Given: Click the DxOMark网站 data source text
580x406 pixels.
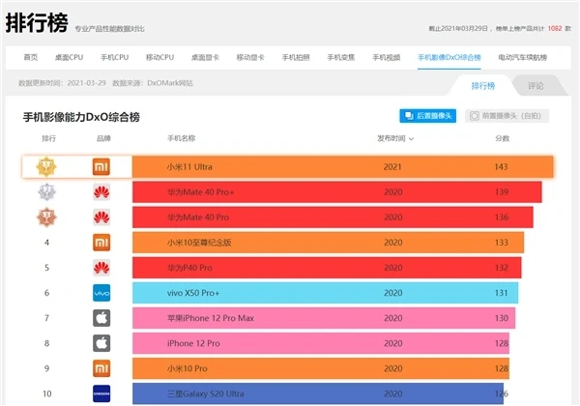Looking at the screenshot, I should (170, 83).
